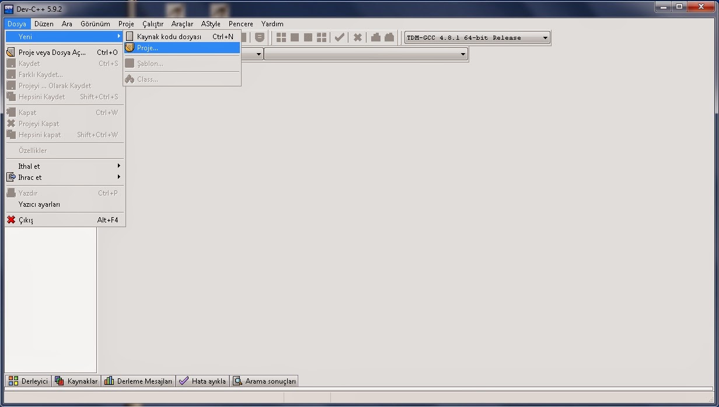Open the Dosya menu
The height and width of the screenshot is (407, 719).
pyautogui.click(x=16, y=24)
